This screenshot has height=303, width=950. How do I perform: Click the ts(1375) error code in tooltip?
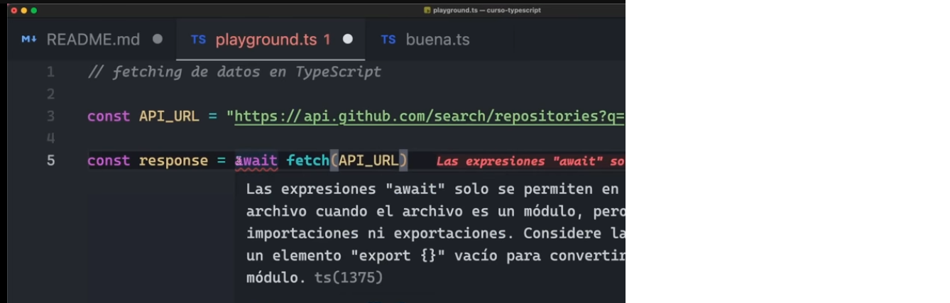(x=348, y=277)
